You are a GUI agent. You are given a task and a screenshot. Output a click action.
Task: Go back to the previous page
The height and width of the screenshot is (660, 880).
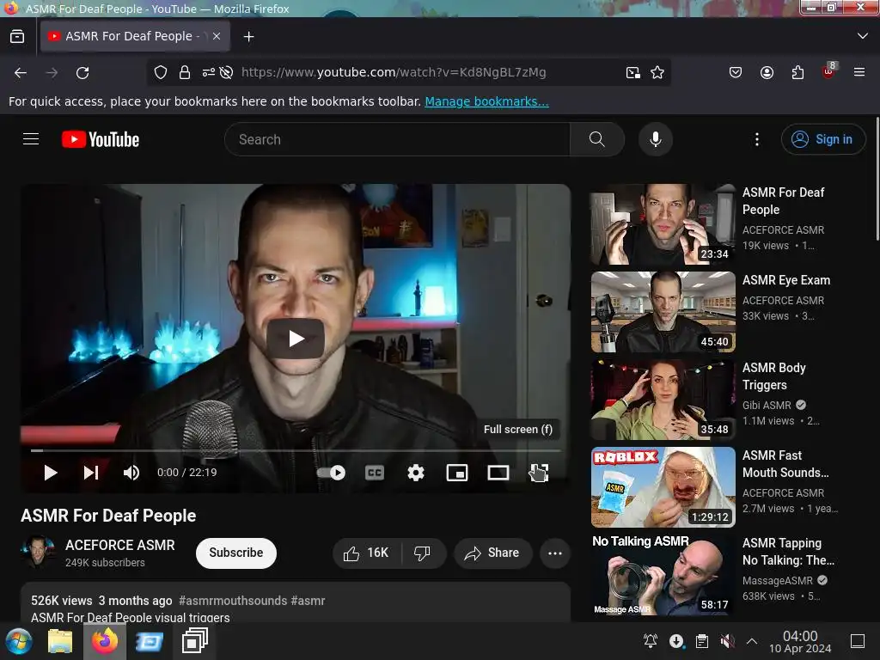[21, 72]
